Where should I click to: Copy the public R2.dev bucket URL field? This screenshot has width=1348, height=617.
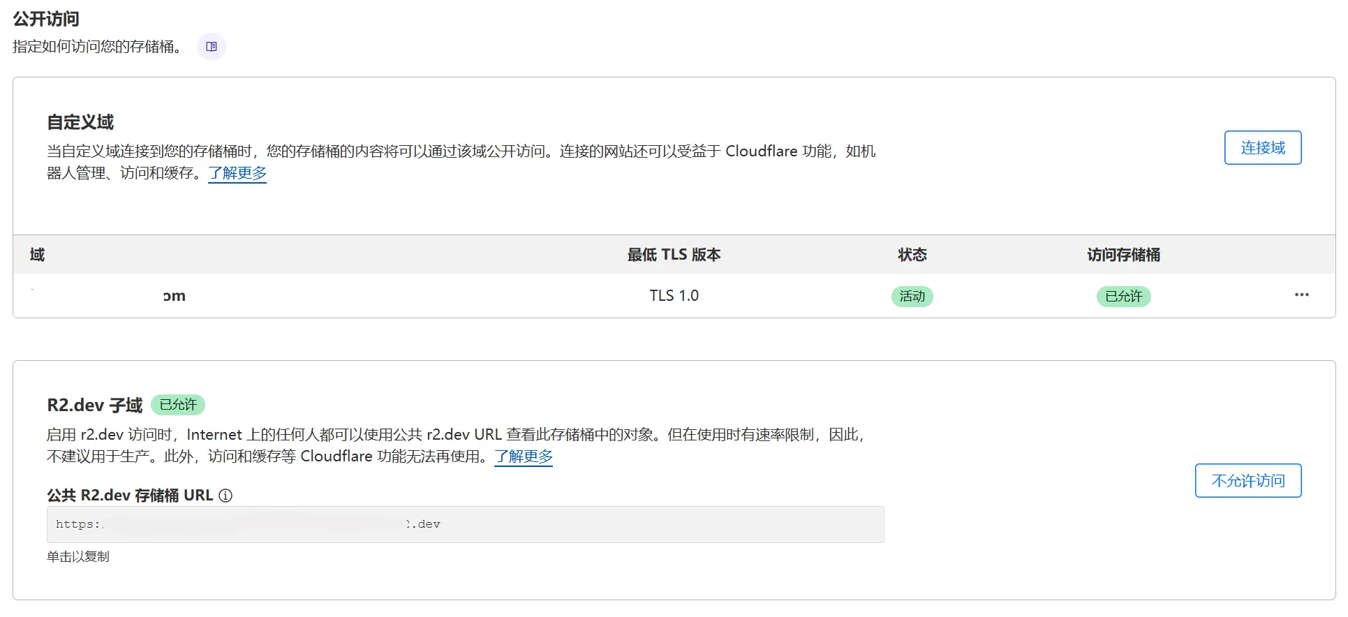(x=465, y=524)
